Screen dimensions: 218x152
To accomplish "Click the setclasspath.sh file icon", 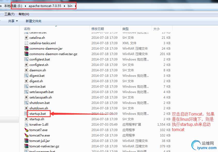I will pyautogui.click(x=26, y=97).
